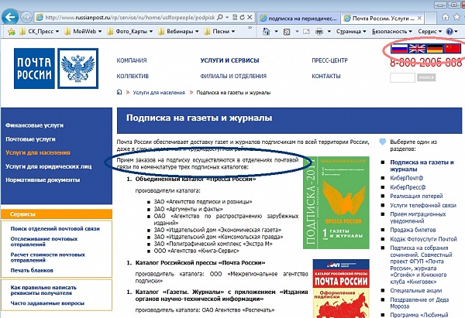Click the green Подписка-2011 catalog cover image
This screenshot has width=465, height=318.
click(336, 203)
